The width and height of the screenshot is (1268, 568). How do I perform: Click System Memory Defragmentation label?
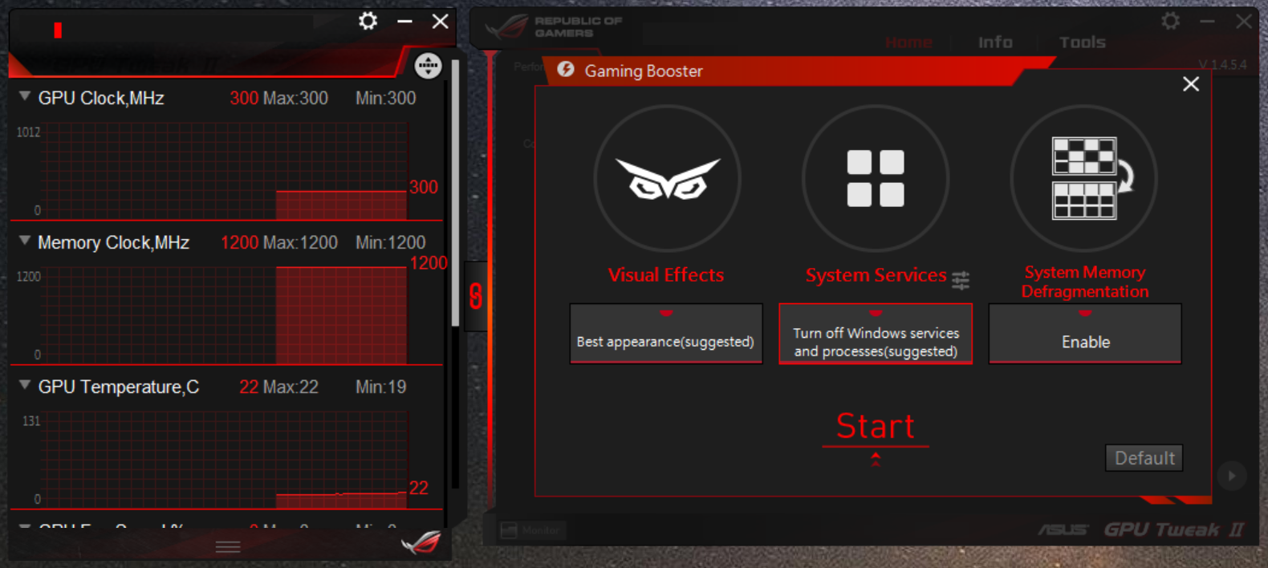click(x=1085, y=282)
